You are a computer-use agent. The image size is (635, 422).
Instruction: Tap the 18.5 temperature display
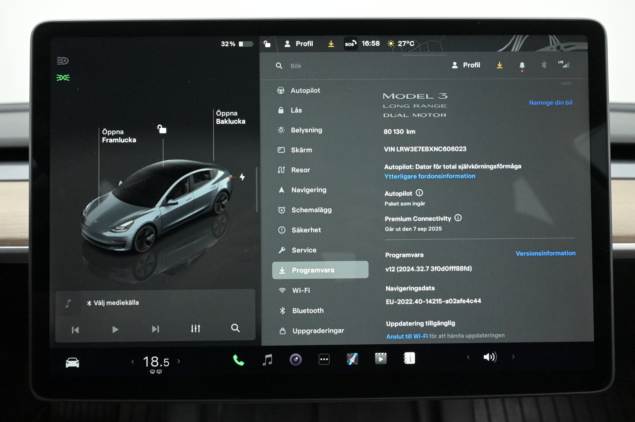[x=156, y=362]
